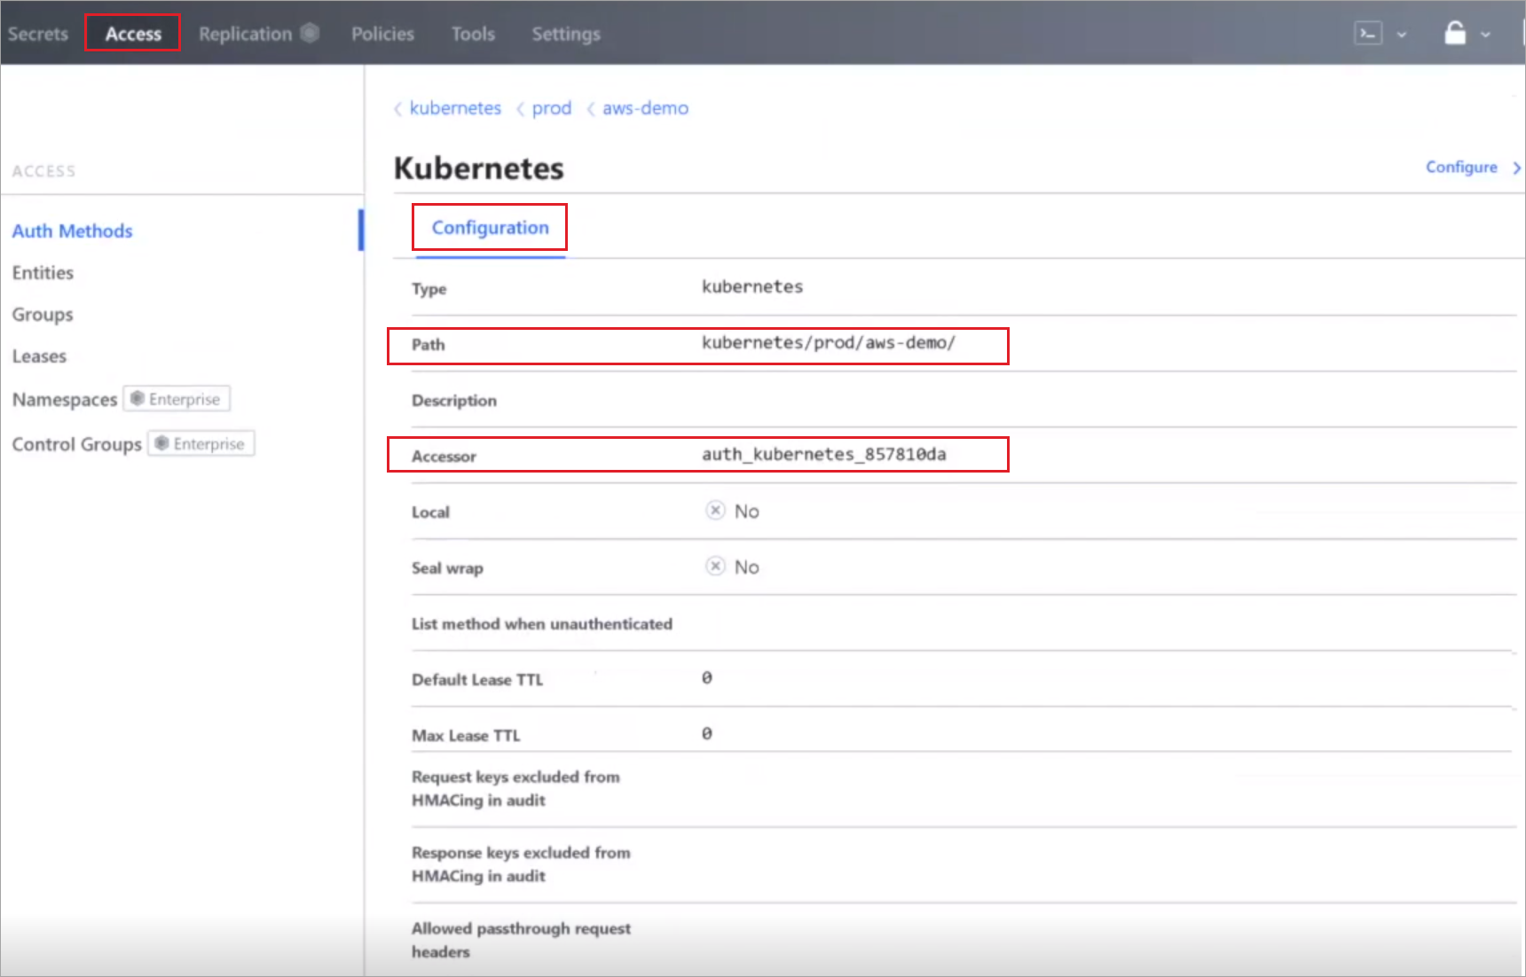Navigate to prod breadcrumb link
This screenshot has height=977, width=1526.
552,108
